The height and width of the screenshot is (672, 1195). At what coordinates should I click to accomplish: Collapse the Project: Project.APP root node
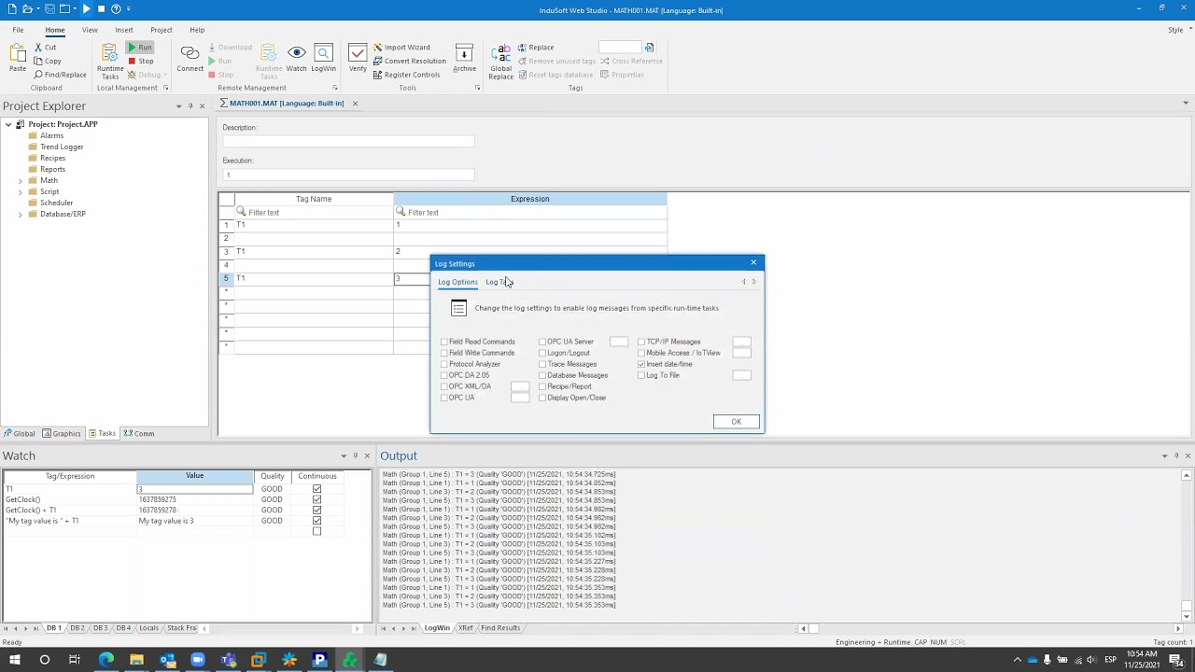click(8, 124)
